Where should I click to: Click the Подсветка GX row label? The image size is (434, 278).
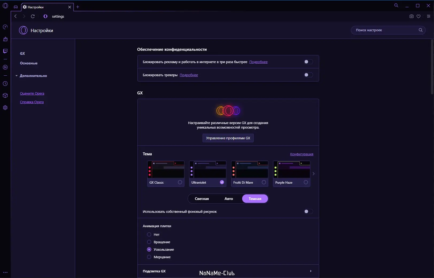[154, 271]
